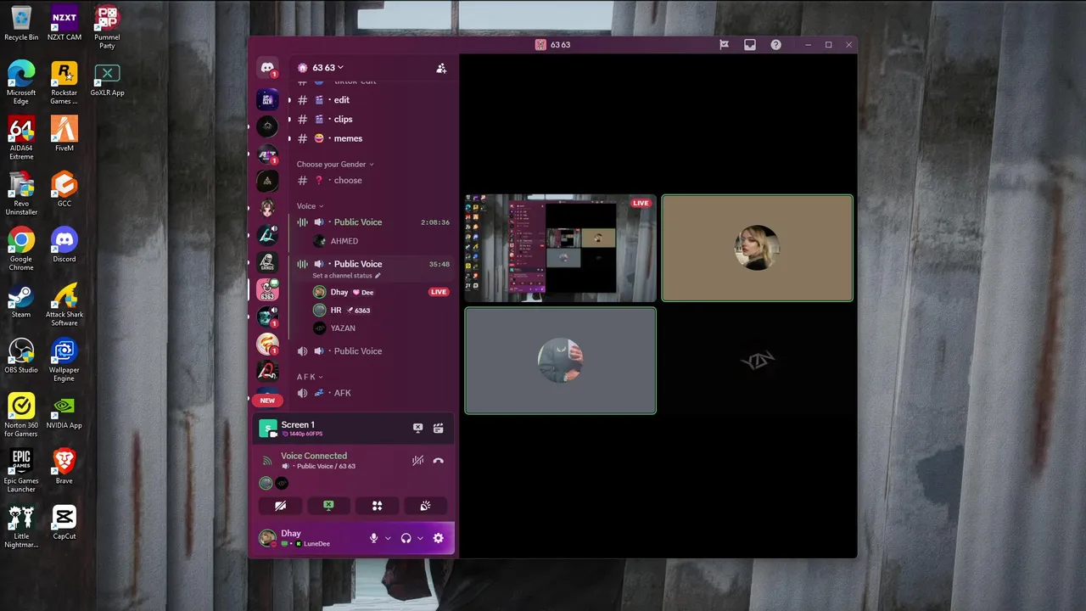Open Steam desktop shortcut

pos(21,301)
